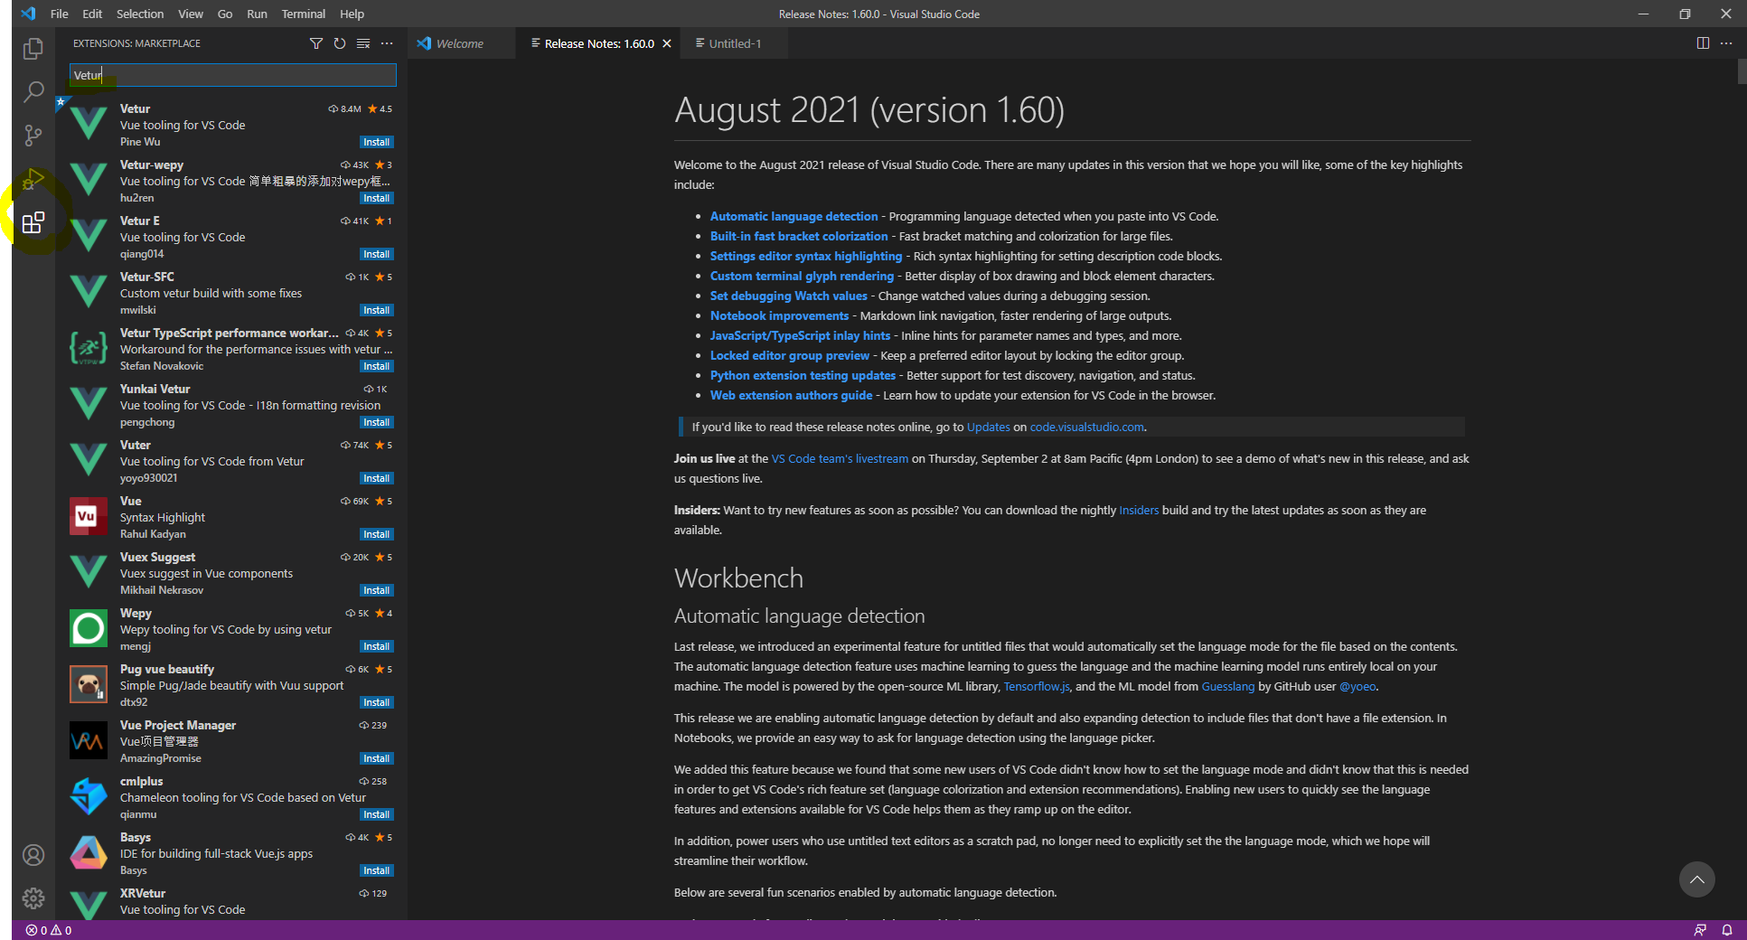Open the File menu
The image size is (1747, 940).
tap(60, 14)
